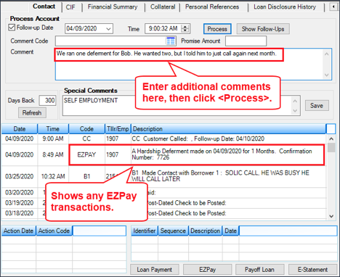Sort history by the Time column header
Screen dimensions: 340x277
click(x=53, y=129)
